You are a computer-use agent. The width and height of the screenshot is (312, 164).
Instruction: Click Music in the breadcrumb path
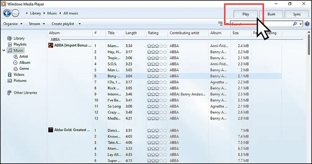(52, 13)
